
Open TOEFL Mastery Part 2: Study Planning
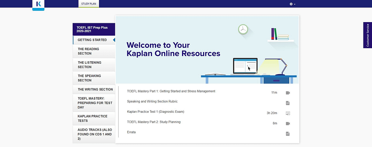coord(154,122)
